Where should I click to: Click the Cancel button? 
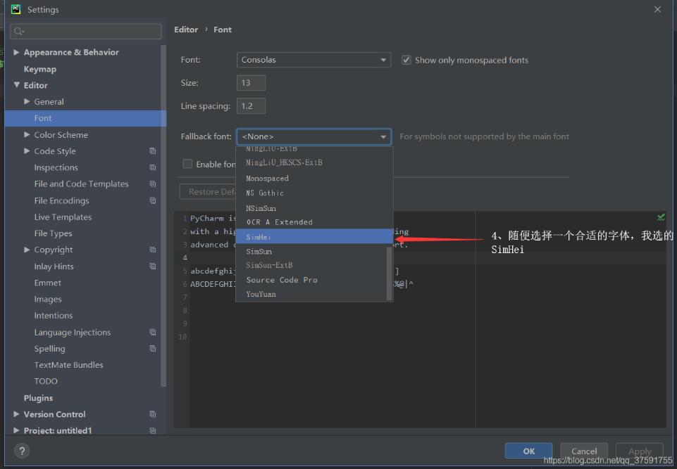click(584, 451)
